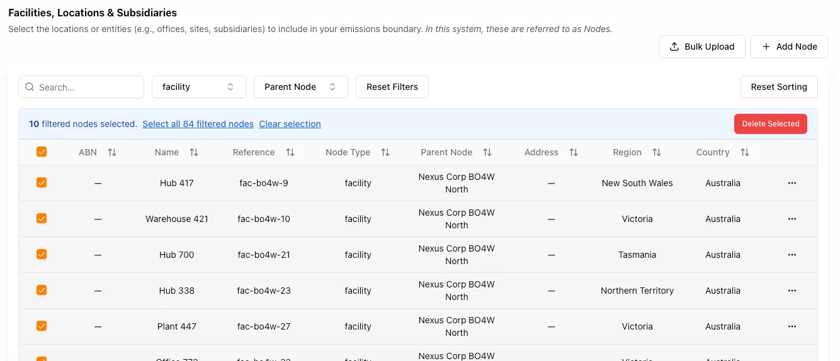
Task: Click the Northern Territory region cell
Action: [x=637, y=291]
